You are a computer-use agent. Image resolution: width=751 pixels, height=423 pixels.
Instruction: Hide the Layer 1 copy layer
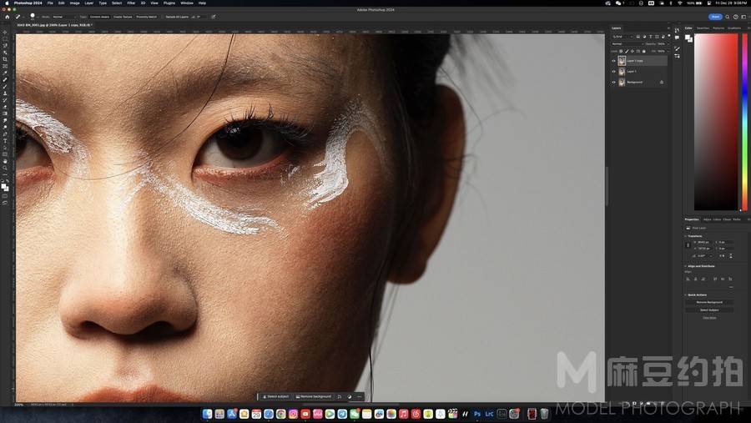coord(613,61)
